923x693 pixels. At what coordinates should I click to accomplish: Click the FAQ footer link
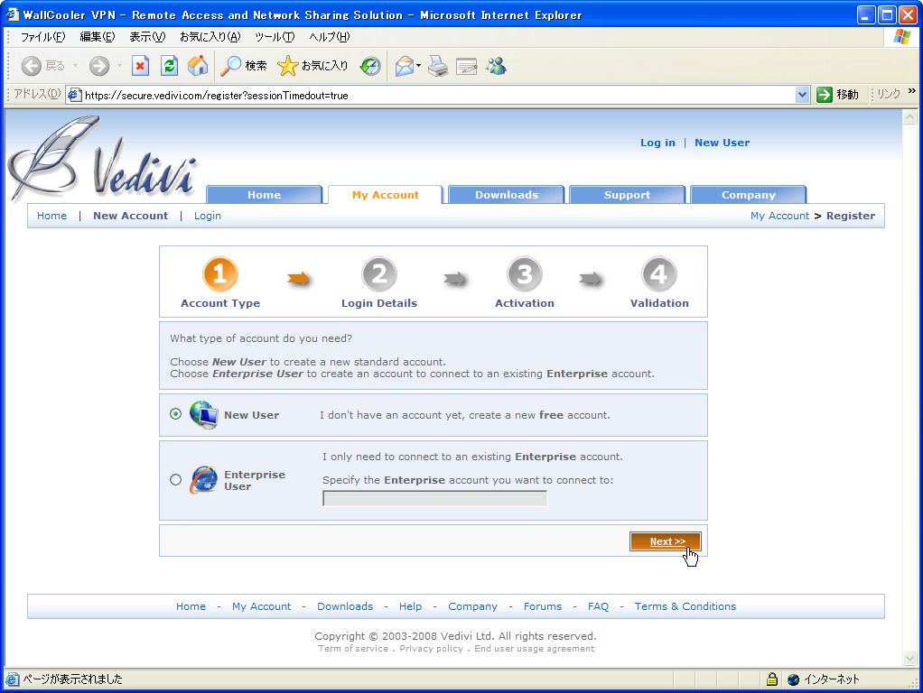point(598,606)
